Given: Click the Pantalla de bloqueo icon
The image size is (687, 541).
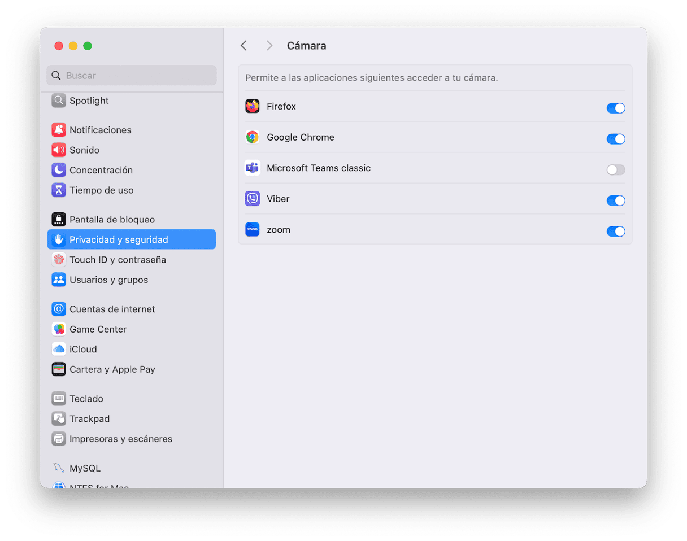Looking at the screenshot, I should point(59,220).
